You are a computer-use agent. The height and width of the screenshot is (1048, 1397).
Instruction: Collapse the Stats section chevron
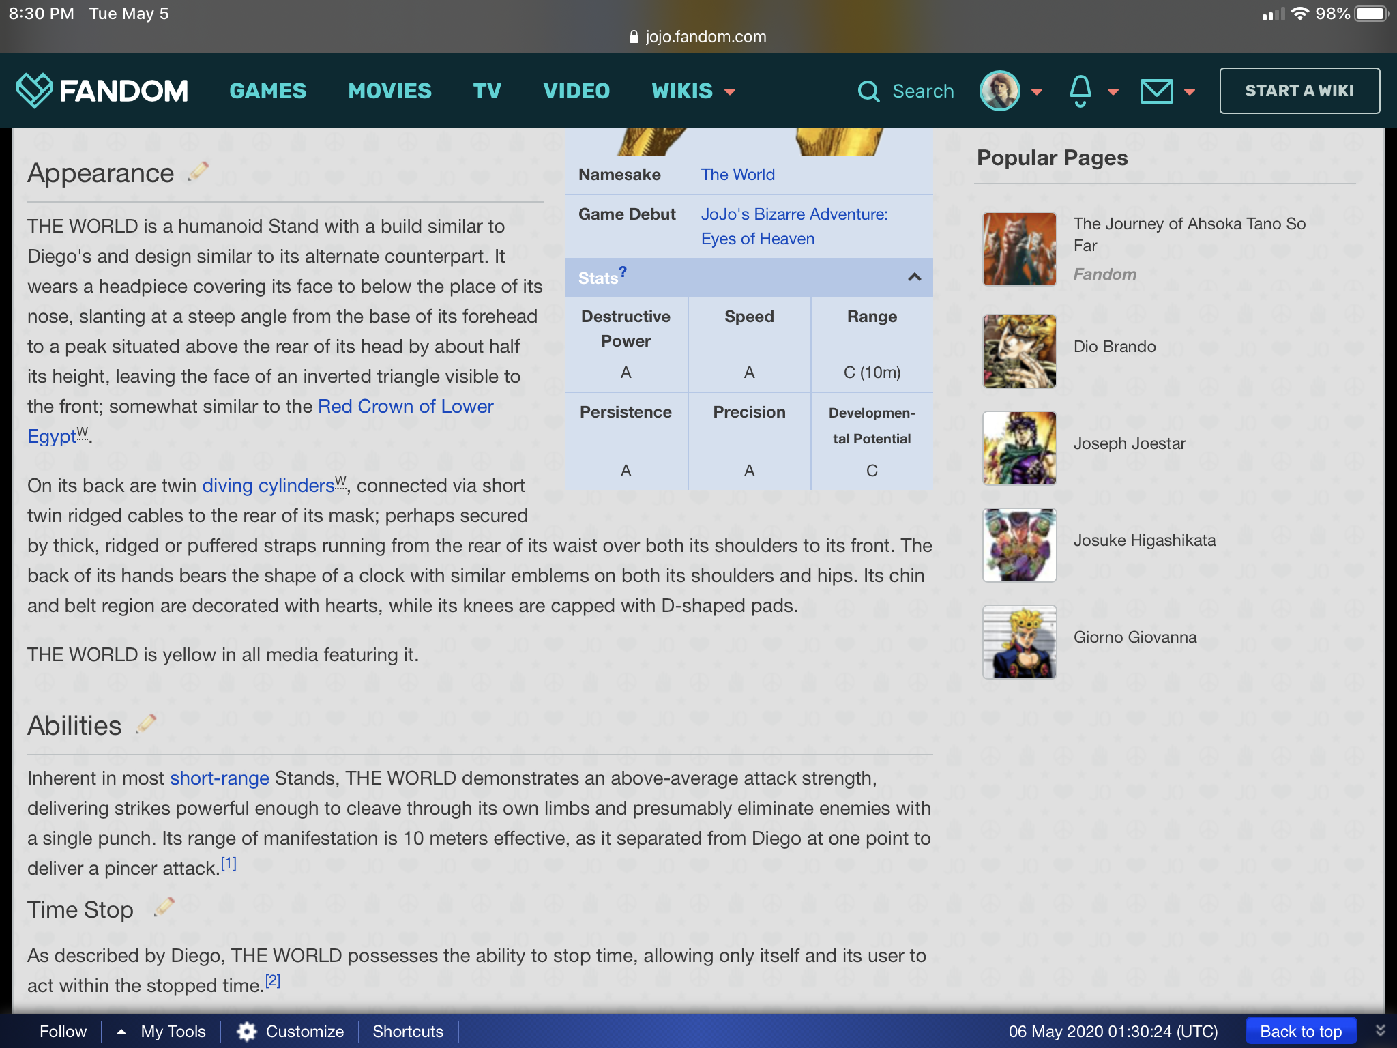click(x=914, y=277)
